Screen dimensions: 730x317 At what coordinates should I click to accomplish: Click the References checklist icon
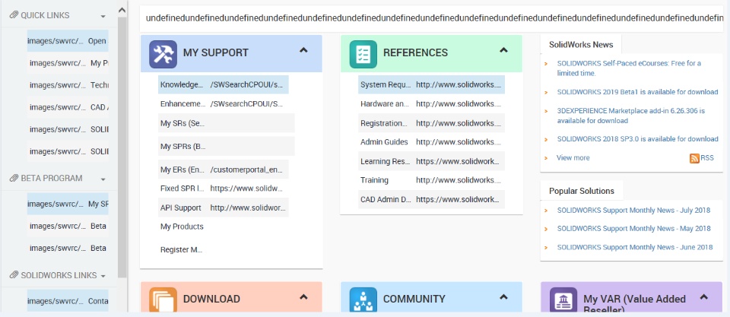tap(363, 54)
